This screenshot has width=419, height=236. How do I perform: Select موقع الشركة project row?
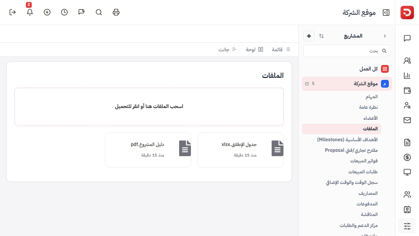click(x=346, y=84)
